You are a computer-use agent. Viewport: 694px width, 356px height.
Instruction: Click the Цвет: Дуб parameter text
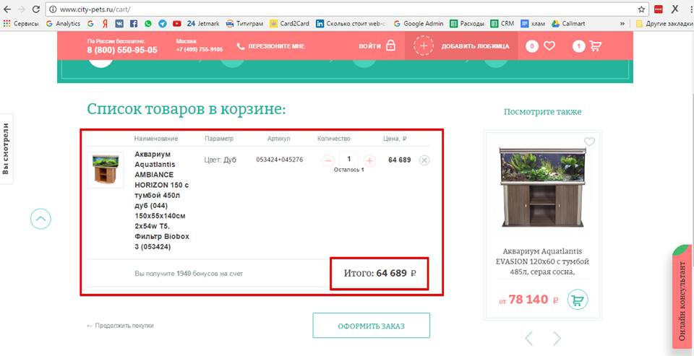coord(220,160)
